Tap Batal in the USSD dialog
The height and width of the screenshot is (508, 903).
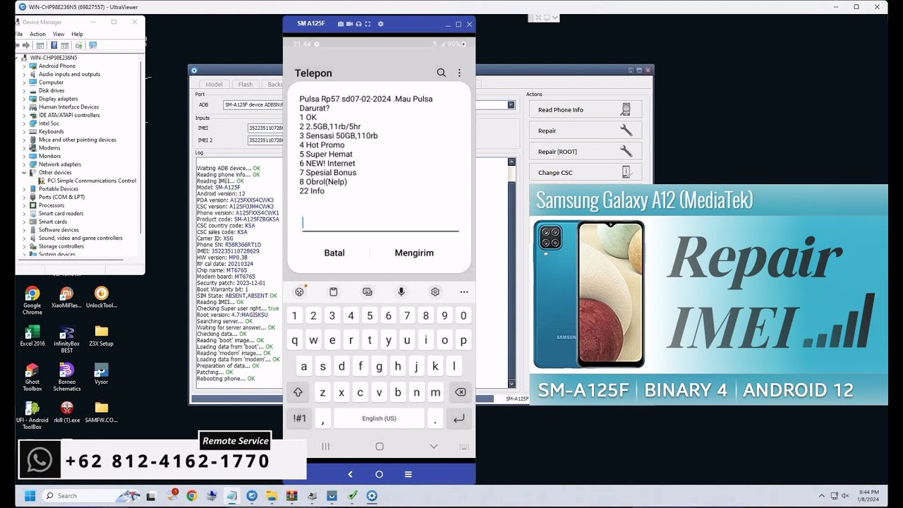pyautogui.click(x=334, y=253)
